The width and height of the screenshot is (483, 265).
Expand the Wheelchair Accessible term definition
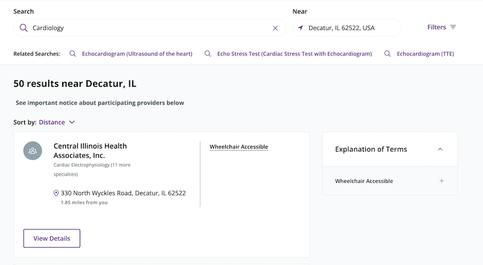point(441,181)
